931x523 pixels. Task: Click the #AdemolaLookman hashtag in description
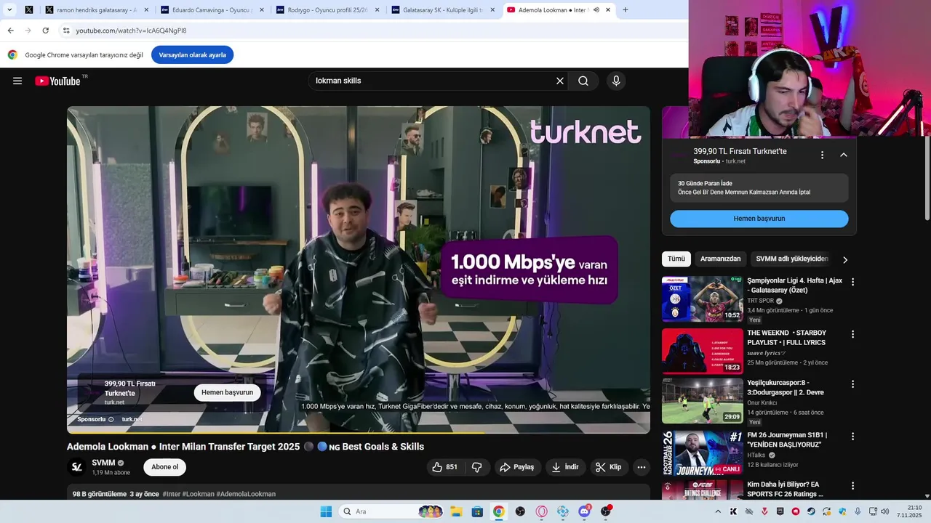tap(246, 494)
